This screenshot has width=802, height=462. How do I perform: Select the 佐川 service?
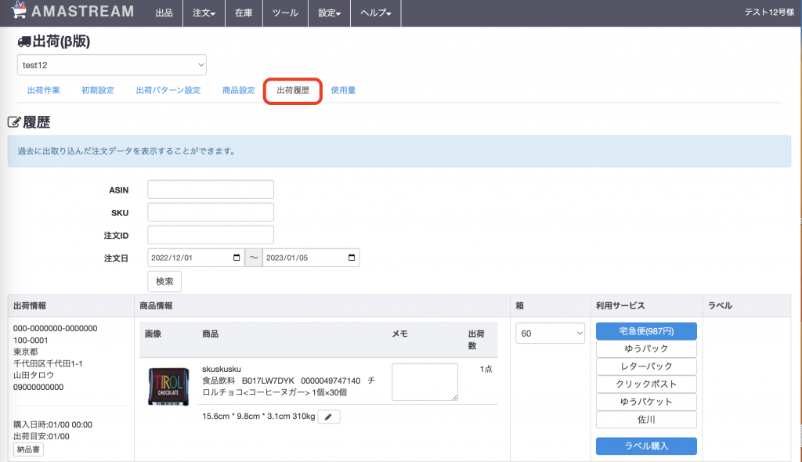tap(646, 420)
